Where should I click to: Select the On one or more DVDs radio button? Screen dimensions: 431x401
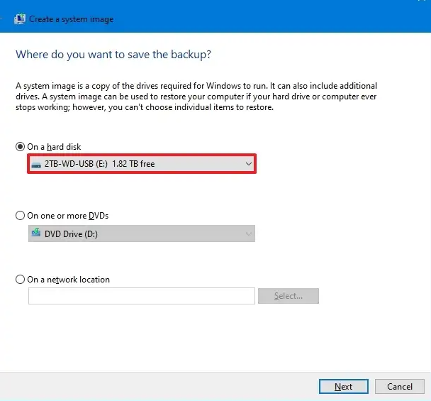click(20, 216)
